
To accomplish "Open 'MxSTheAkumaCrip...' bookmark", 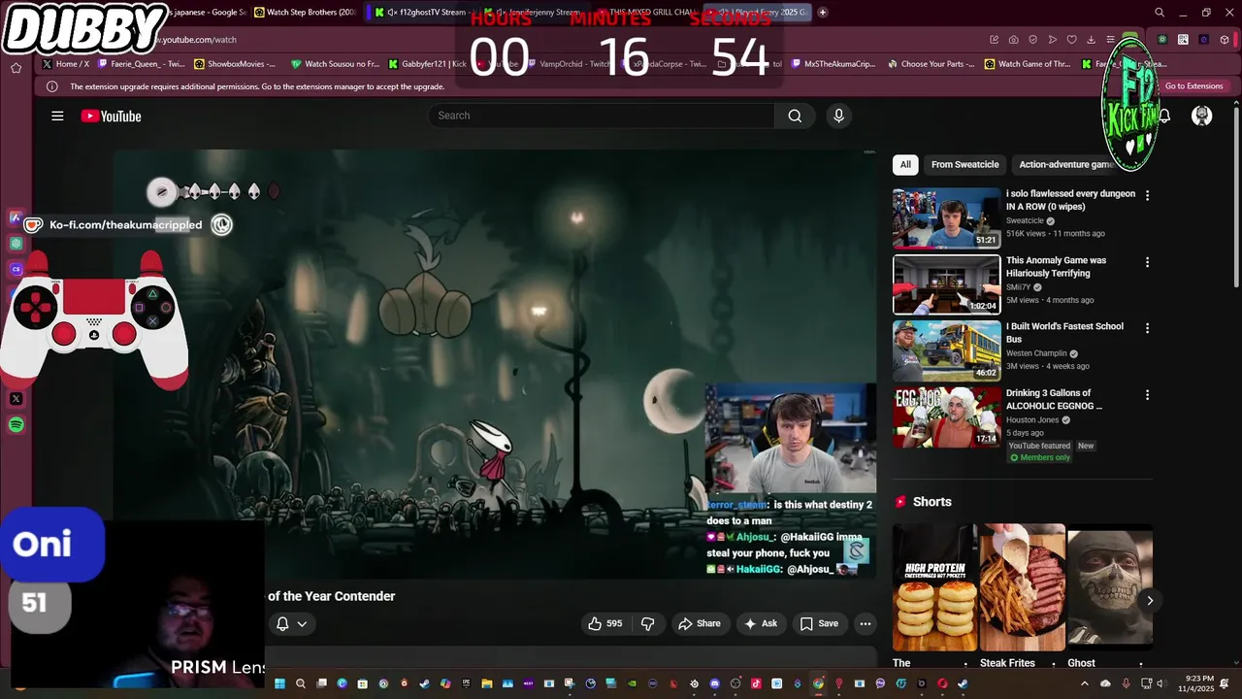I will (832, 64).
